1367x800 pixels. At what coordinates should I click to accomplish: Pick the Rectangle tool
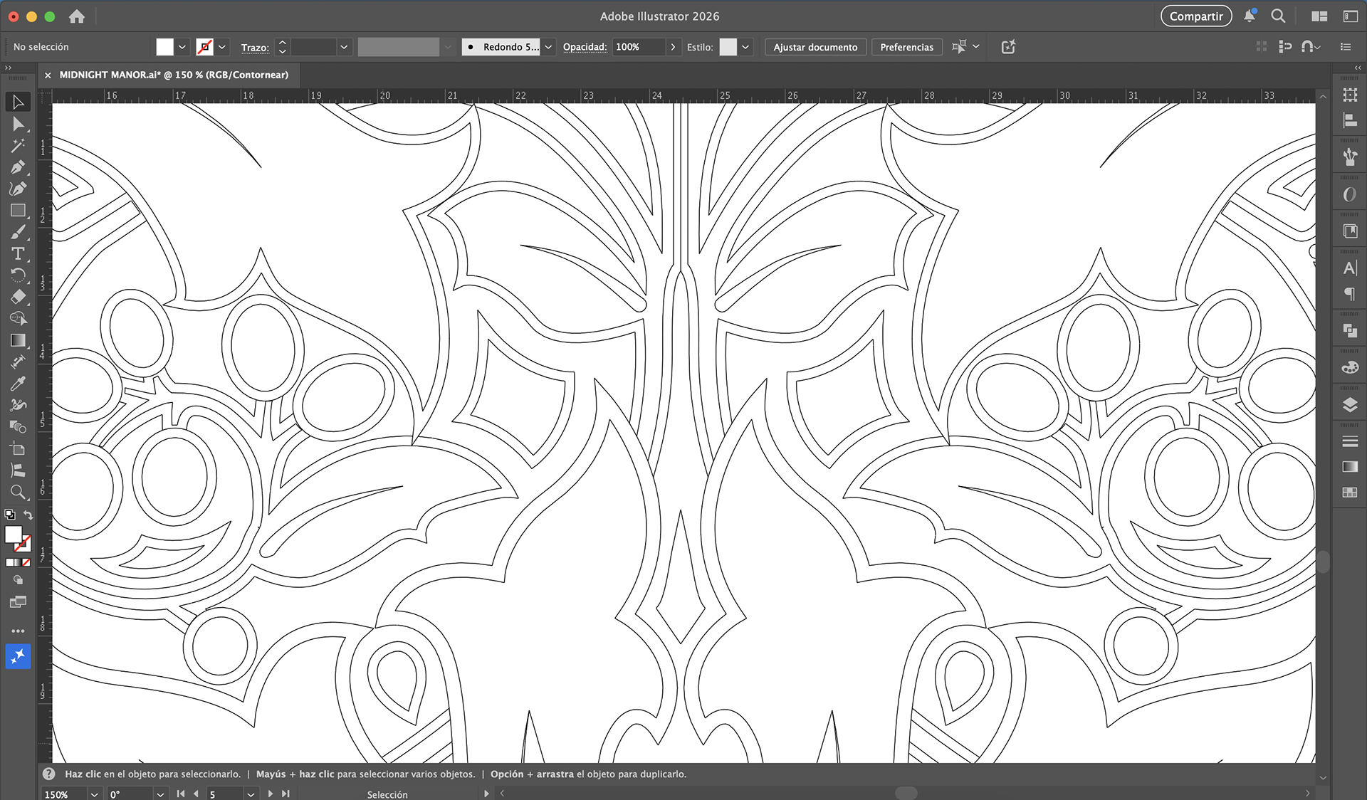pyautogui.click(x=18, y=211)
